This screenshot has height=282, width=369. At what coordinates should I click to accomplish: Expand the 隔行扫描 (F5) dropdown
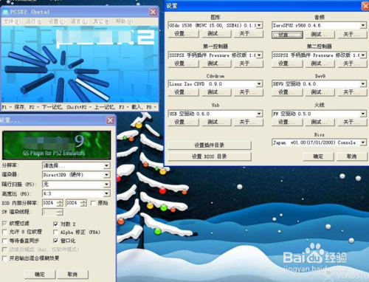click(x=106, y=185)
